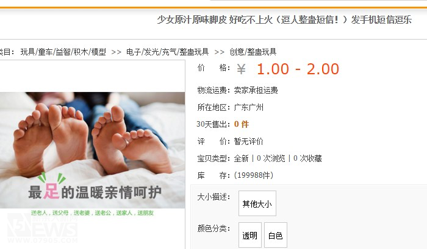Viewport: 427px width, 249px height.
Task: Click the NEWS watermark logo
Action: (43, 228)
